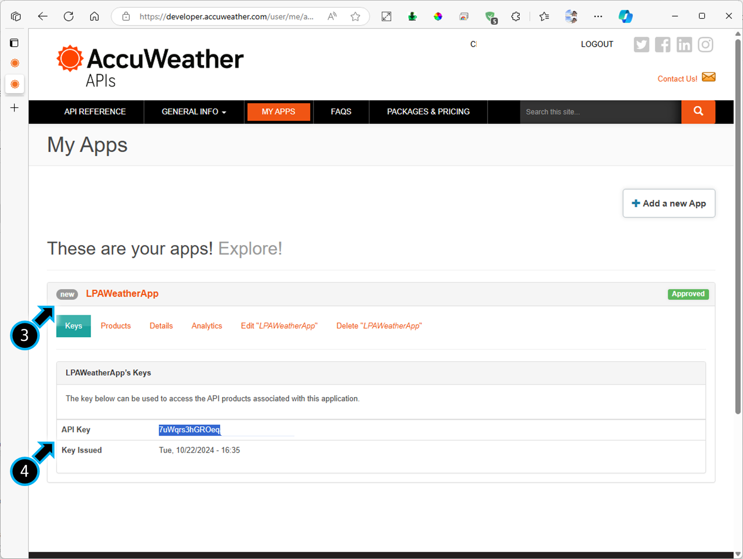Open the screenshot capture extension

point(386,16)
